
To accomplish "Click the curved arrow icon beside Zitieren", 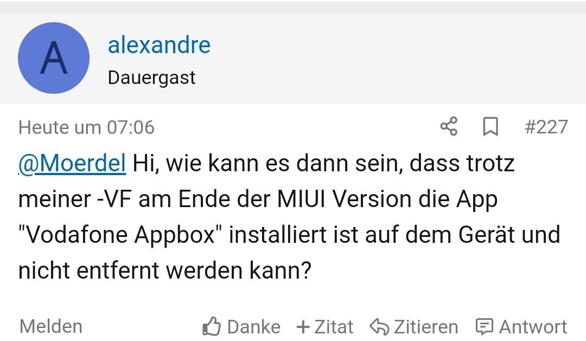I will (378, 327).
